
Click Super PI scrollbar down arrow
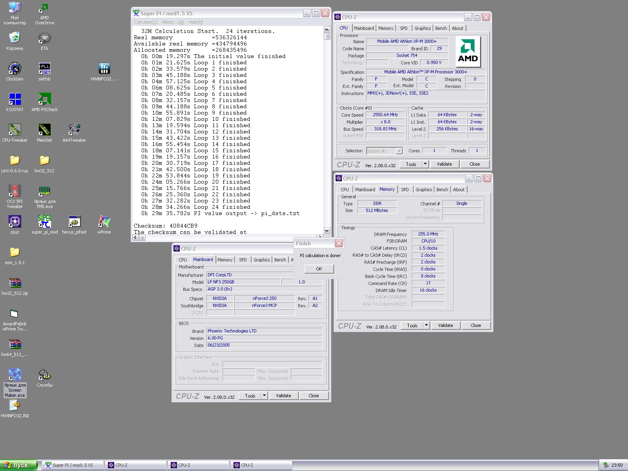tap(327, 231)
